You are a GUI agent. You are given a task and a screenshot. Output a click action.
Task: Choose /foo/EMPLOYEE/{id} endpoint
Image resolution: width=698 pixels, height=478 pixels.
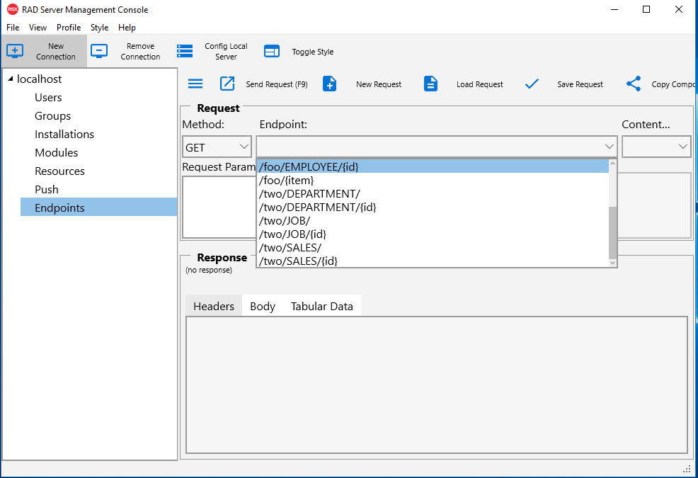[433, 166]
